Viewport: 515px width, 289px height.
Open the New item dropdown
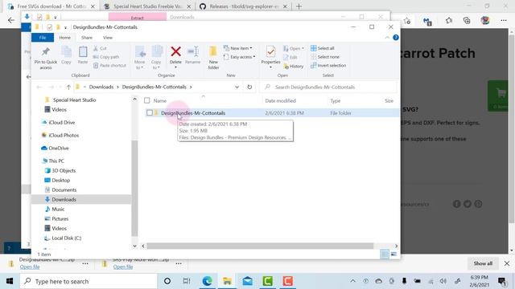tap(238, 48)
